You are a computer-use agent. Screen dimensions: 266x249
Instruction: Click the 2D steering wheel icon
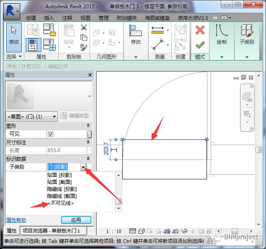247,97
